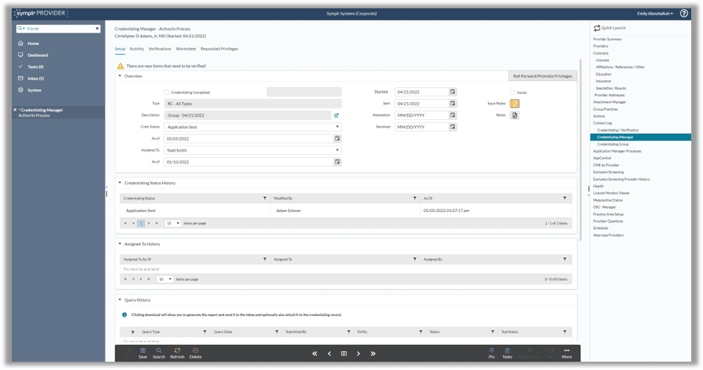
Task: Open Malpractice Claims in Quick Launch
Action: (x=608, y=200)
